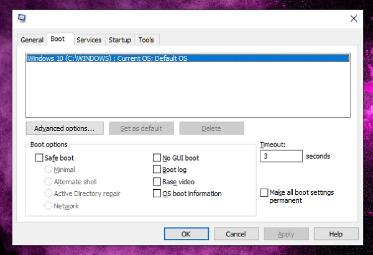Open the Tools tab
The height and width of the screenshot is (255, 373).
tap(146, 40)
